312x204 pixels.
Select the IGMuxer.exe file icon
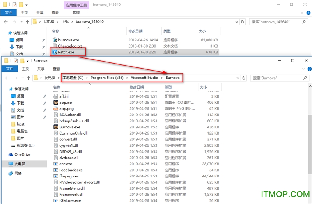tap(56, 200)
